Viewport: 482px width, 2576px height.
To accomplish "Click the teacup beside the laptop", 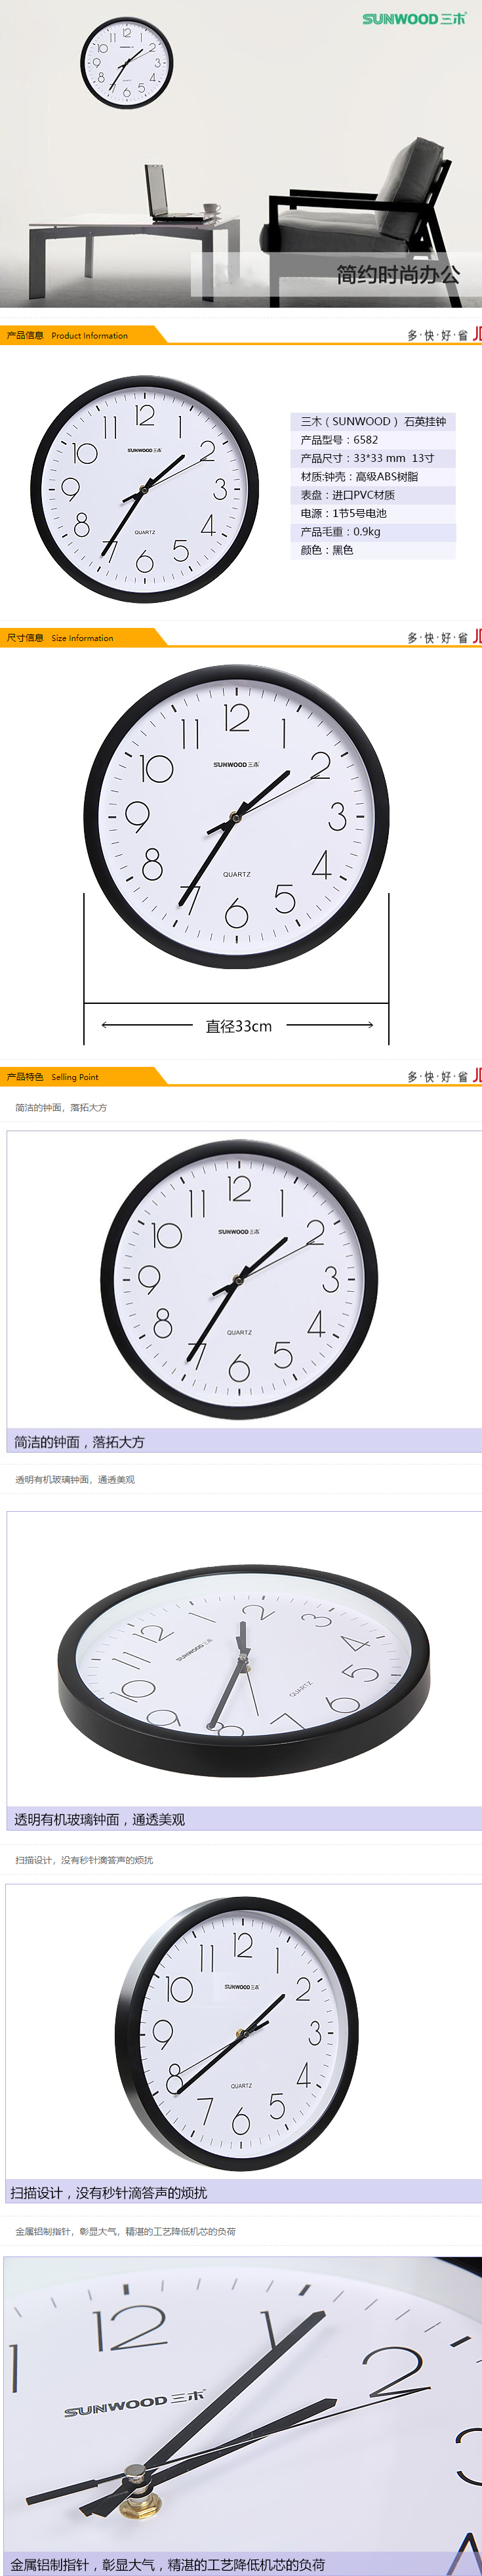I will [x=210, y=209].
